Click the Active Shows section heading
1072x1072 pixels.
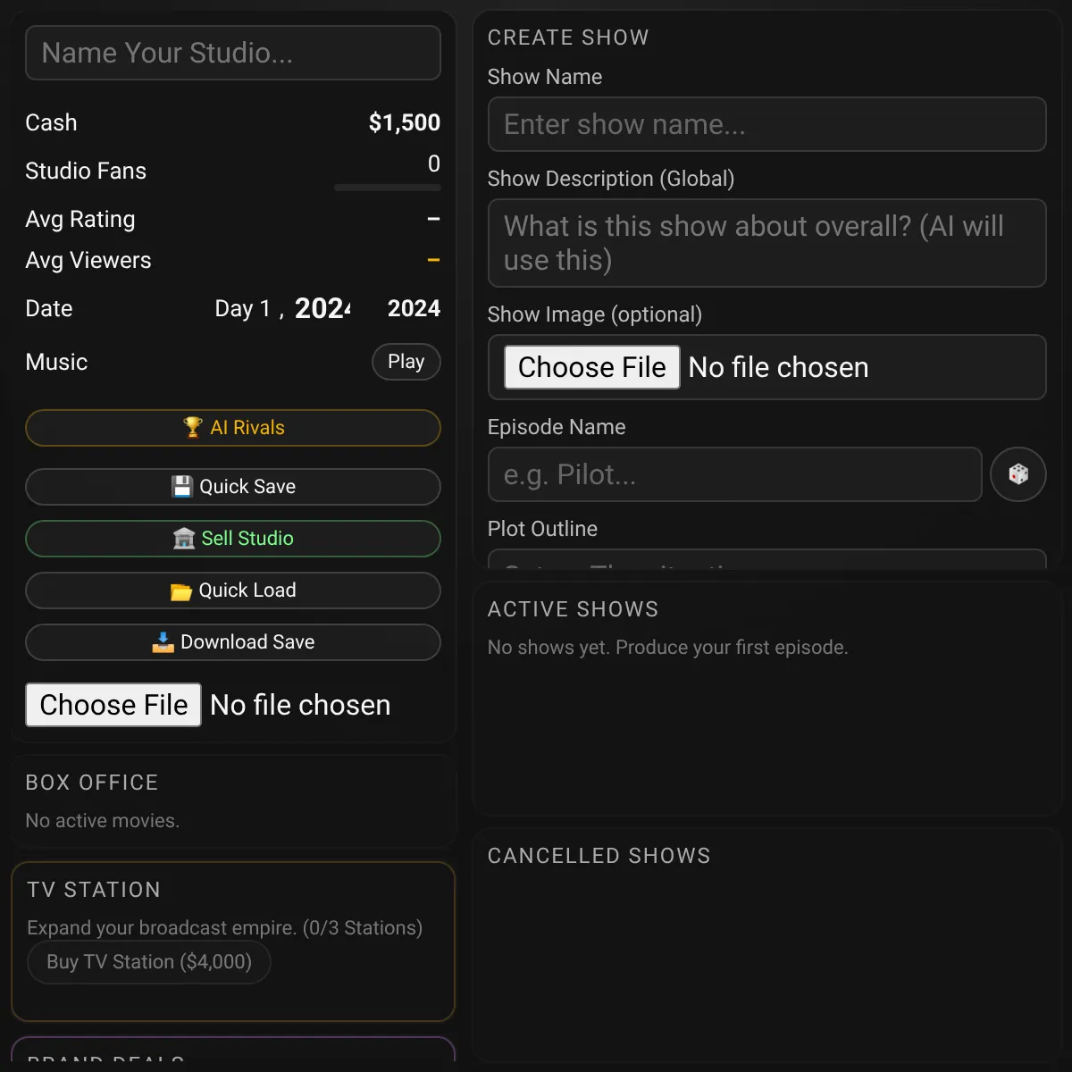(x=573, y=609)
